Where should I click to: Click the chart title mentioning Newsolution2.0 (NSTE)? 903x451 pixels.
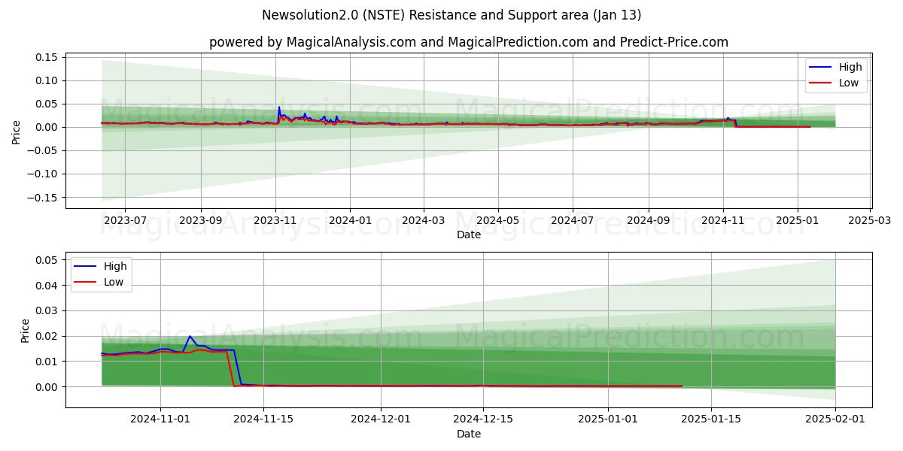pyautogui.click(x=451, y=15)
